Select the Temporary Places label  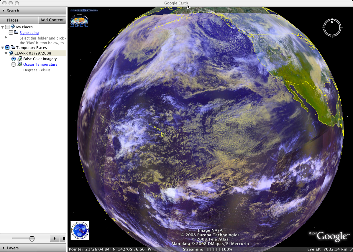tap(32, 48)
